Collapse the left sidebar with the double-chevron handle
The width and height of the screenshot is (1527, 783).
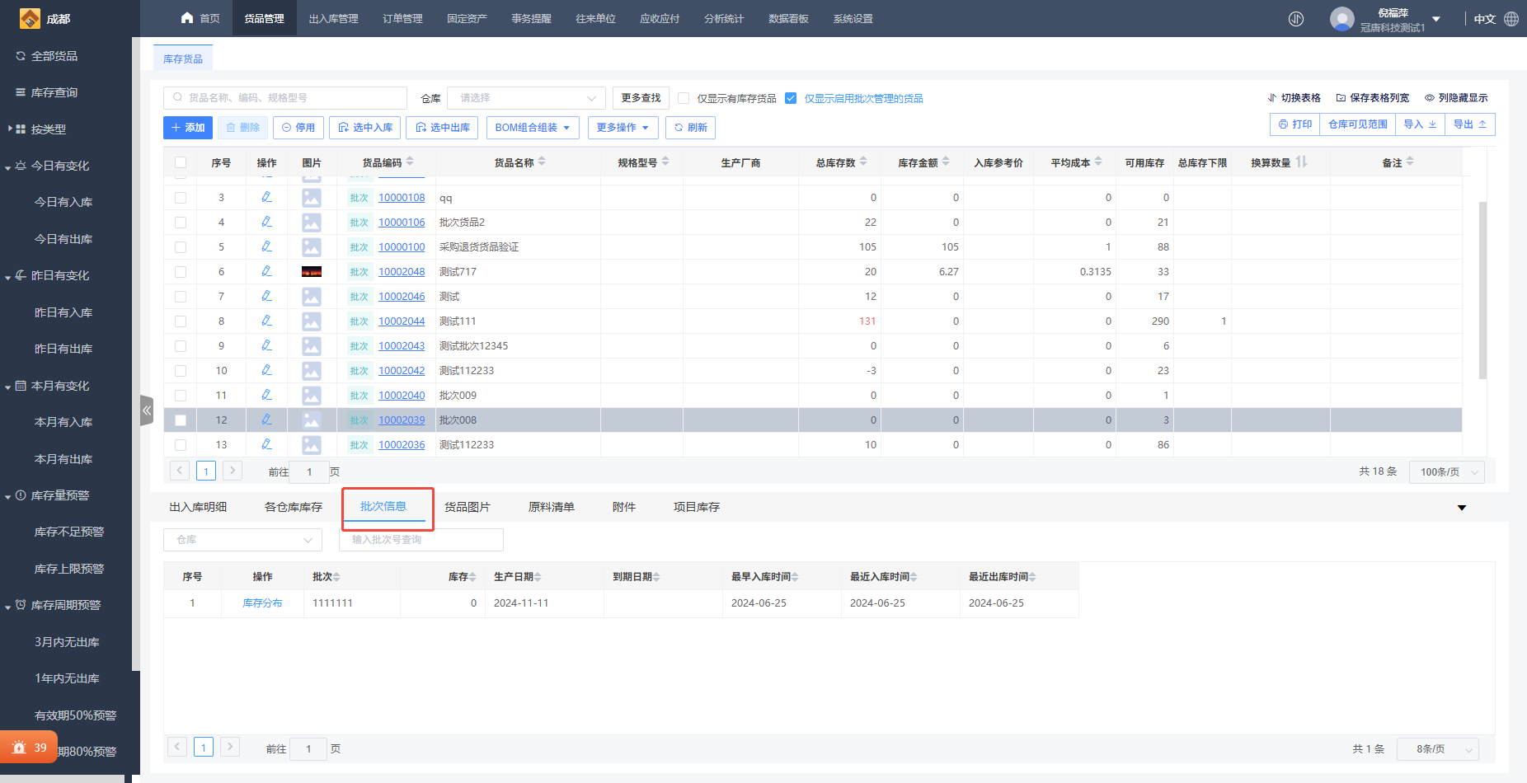[147, 410]
